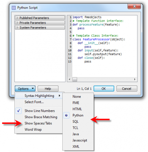Close the Python Script dialog
This screenshot has height=152, width=148.
(134, 6)
